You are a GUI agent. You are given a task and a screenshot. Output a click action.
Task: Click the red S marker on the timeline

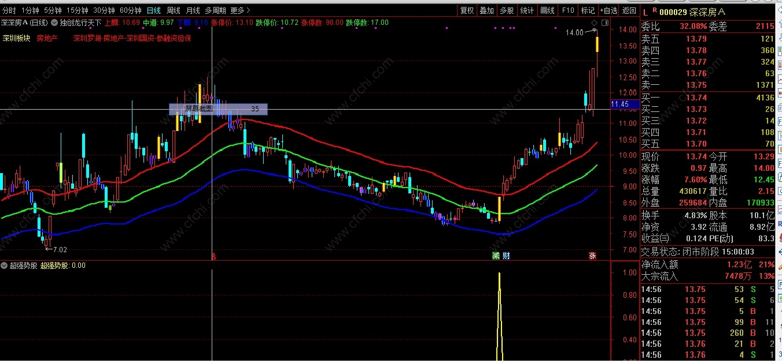pos(213,256)
